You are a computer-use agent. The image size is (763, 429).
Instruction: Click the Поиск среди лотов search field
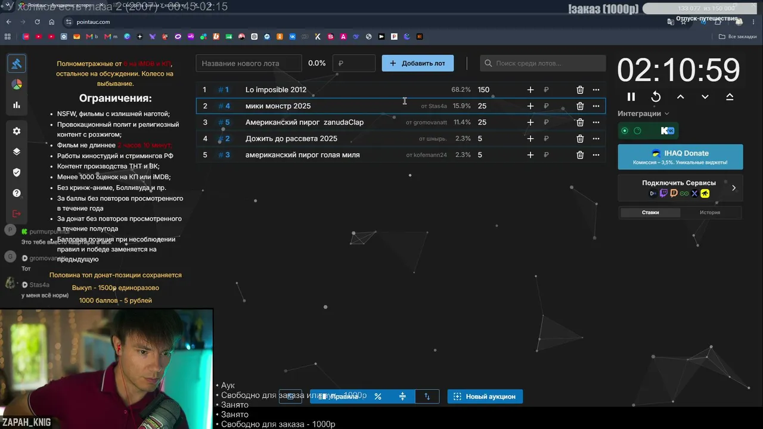(543, 63)
